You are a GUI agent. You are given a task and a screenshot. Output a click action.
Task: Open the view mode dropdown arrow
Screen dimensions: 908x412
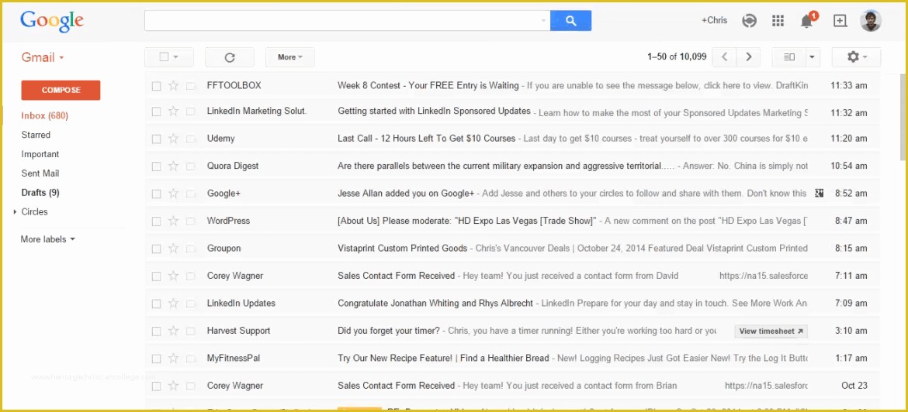812,57
